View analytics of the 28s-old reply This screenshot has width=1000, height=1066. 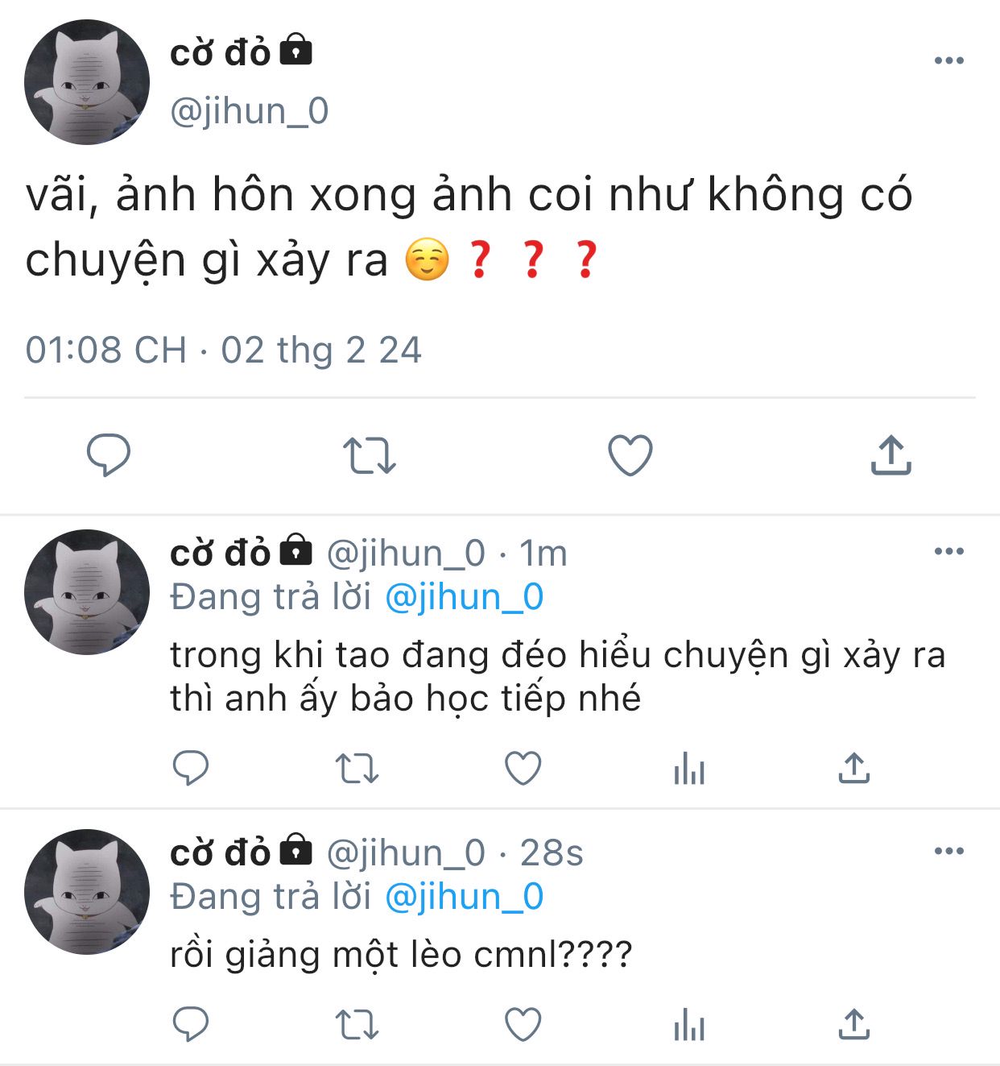[x=689, y=1024]
